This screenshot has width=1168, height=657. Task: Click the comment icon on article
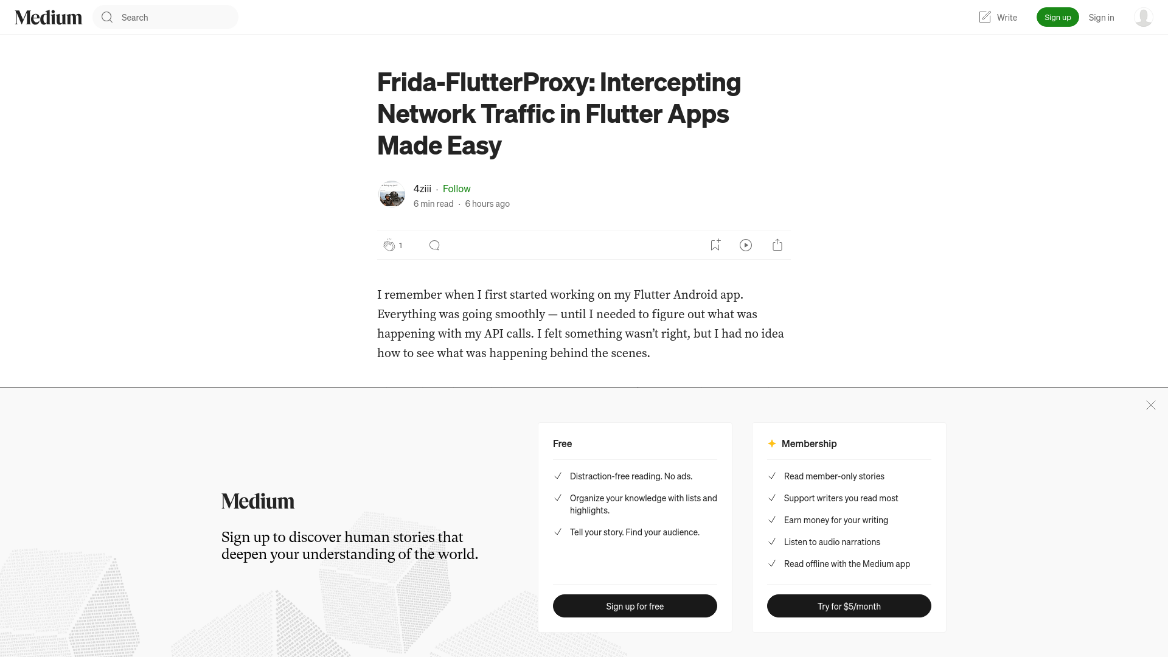(434, 245)
